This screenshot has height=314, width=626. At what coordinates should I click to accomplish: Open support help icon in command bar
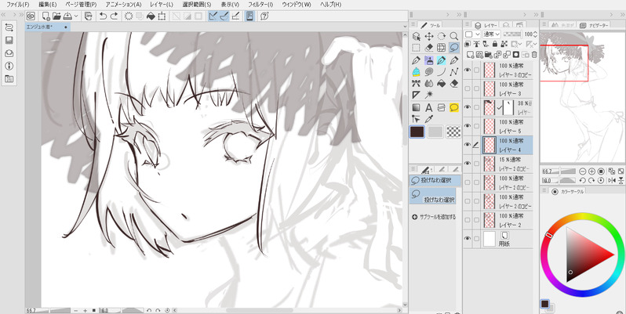(x=264, y=16)
